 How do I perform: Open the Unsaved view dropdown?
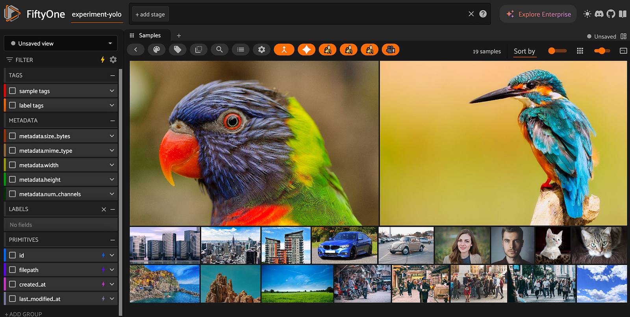[x=61, y=43]
